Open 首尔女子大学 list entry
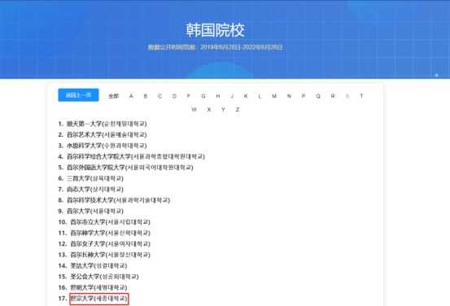450x306 pixels. point(110,243)
